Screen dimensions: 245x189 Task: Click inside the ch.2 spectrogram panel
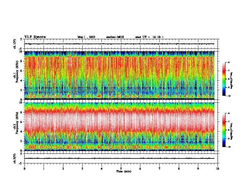(119, 127)
